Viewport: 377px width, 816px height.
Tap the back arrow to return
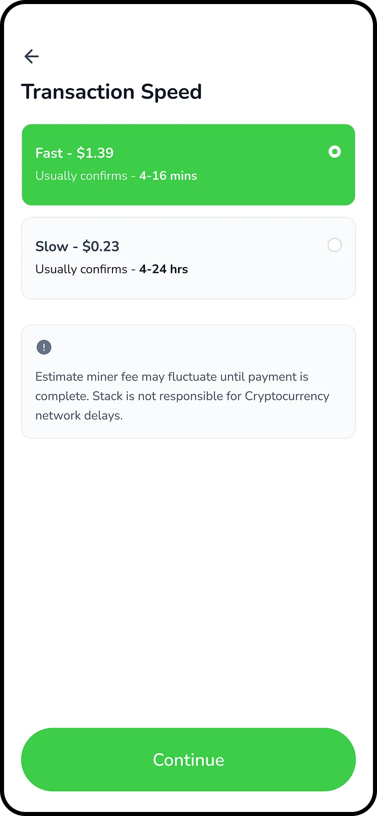(31, 56)
